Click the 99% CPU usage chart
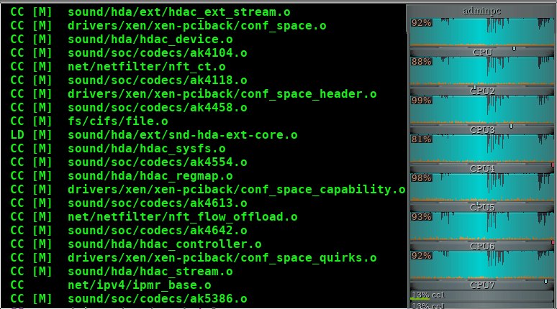The height and width of the screenshot is (309, 557). (482, 110)
